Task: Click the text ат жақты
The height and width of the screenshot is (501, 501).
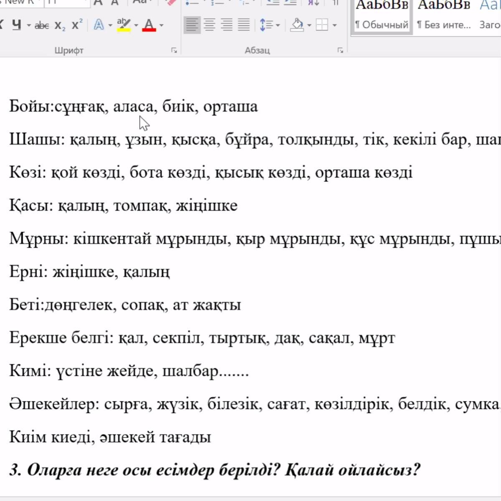Action: (207, 305)
